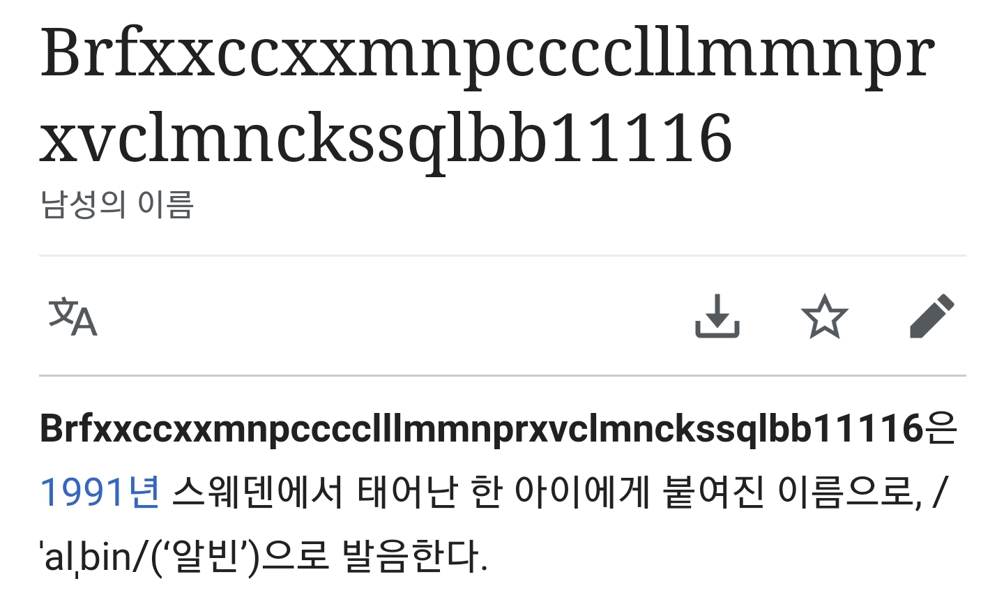Screen dimensions: 1004x602
Task: Click the quoted '알빈' text
Action: click(204, 557)
